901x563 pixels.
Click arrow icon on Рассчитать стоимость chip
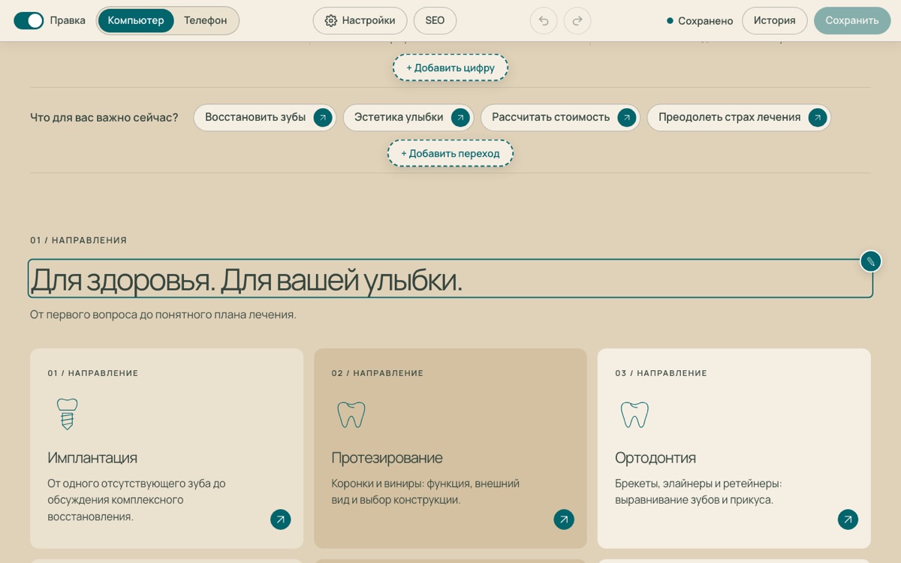627,117
